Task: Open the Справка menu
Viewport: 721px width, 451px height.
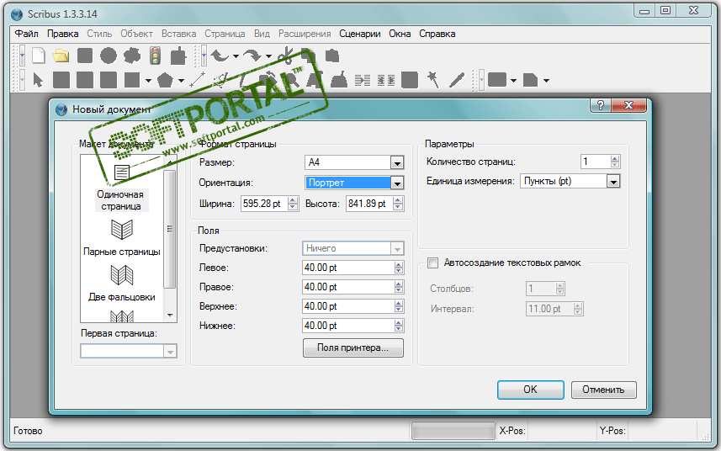Action: point(437,34)
